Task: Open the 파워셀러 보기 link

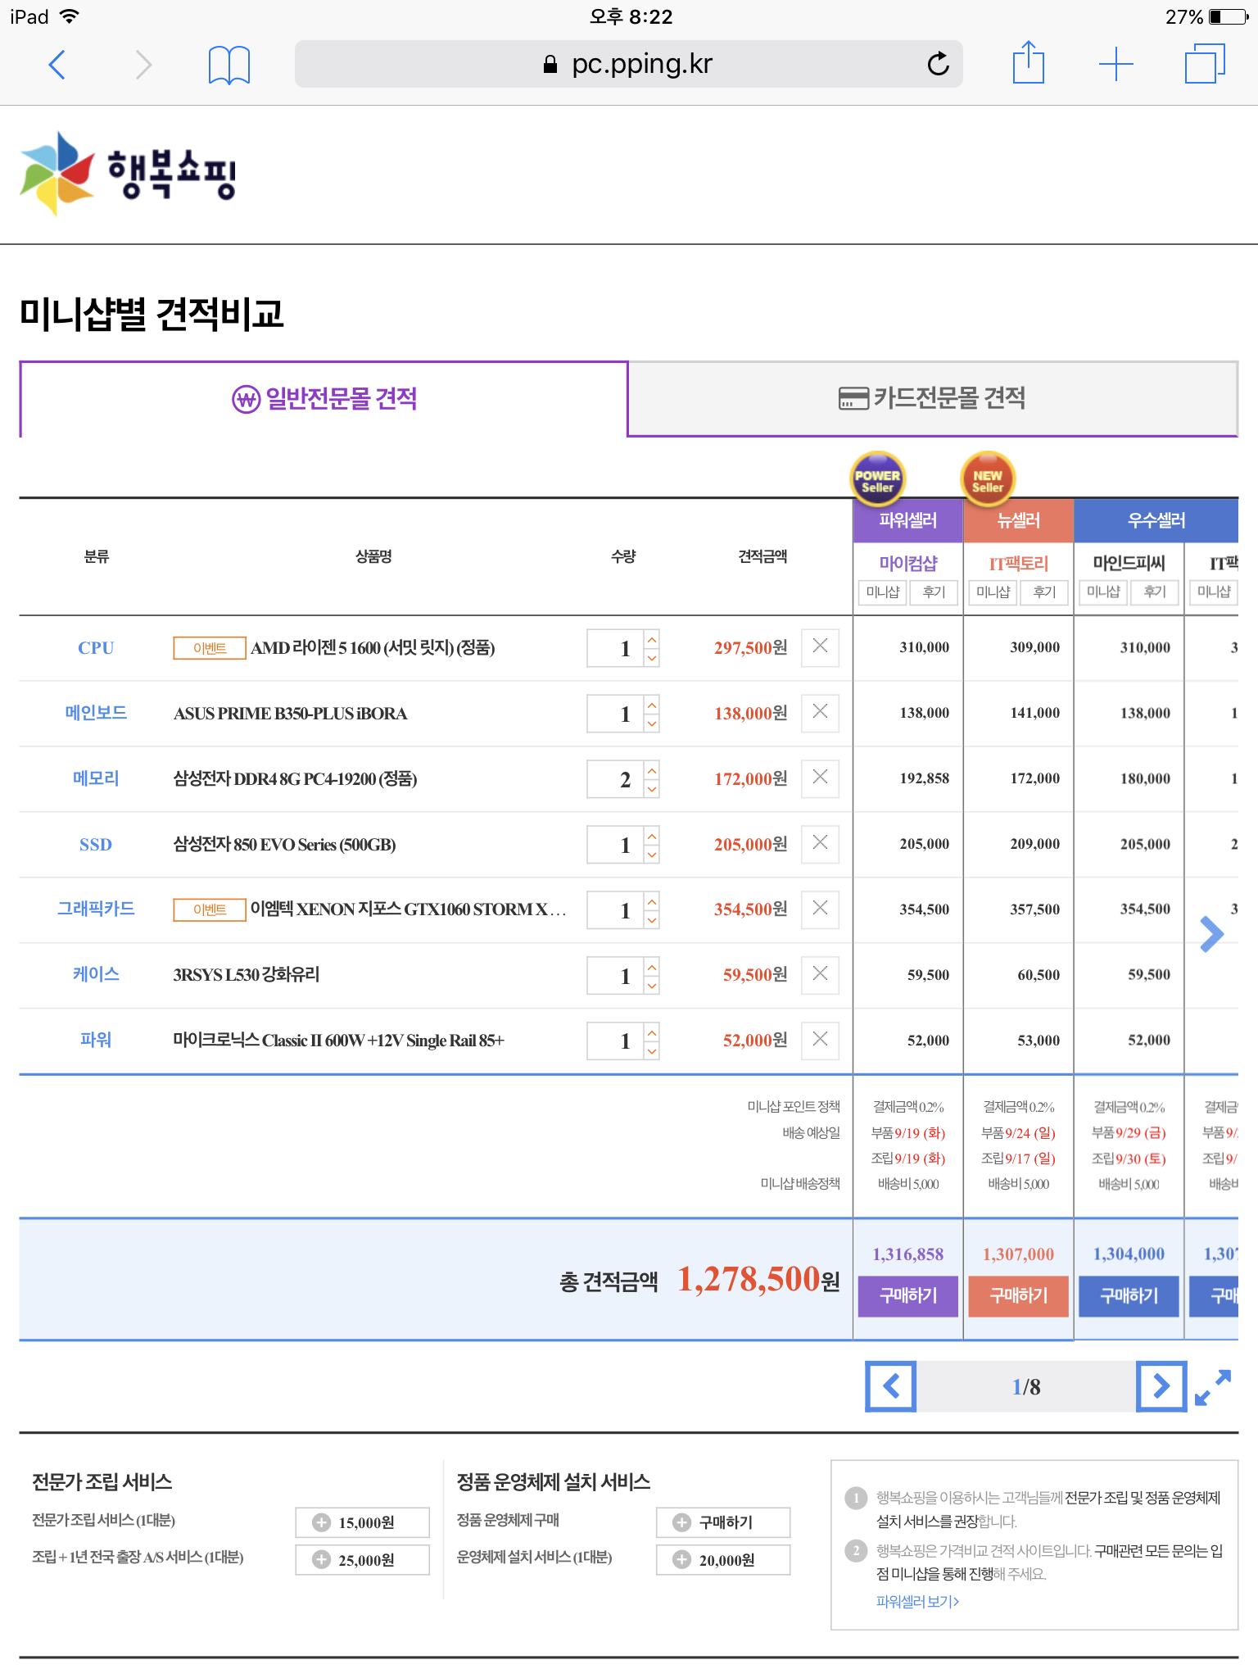Action: 917,1601
